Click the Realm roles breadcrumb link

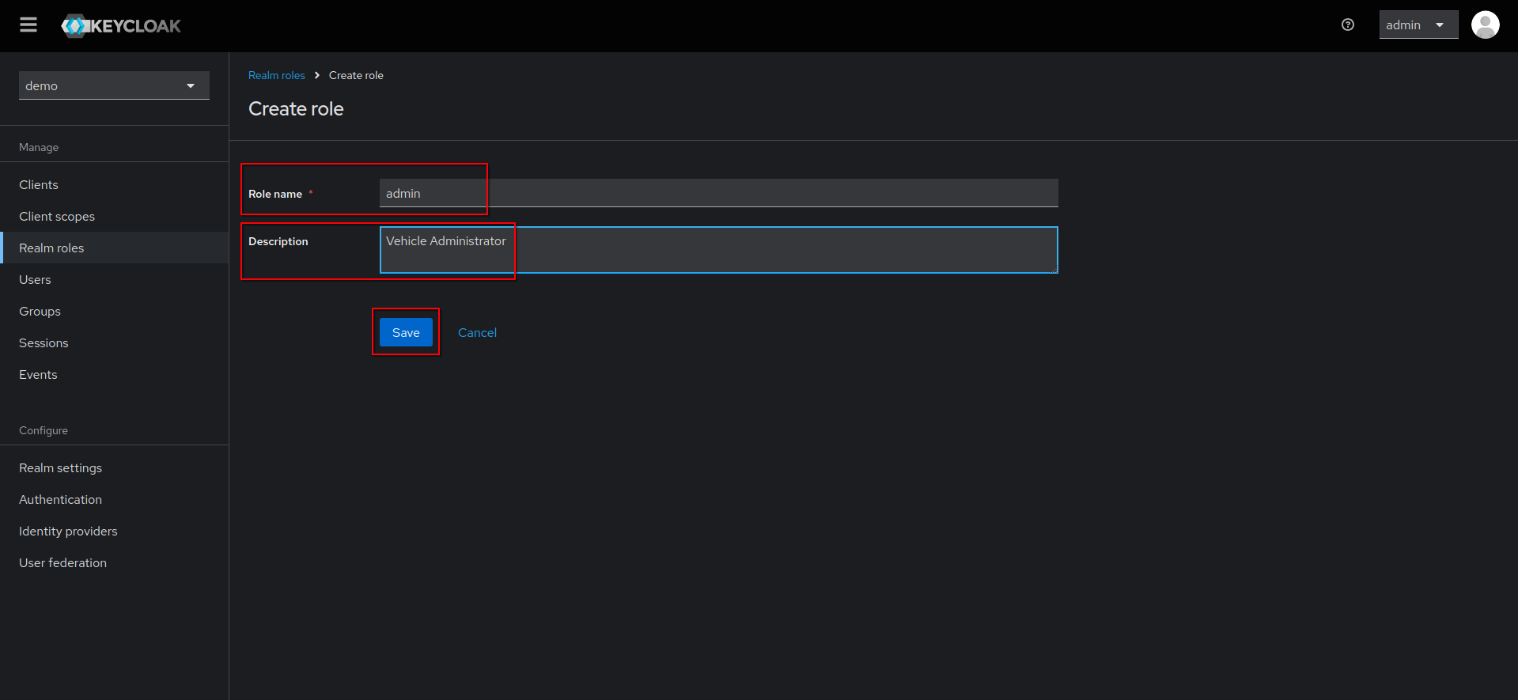(276, 75)
